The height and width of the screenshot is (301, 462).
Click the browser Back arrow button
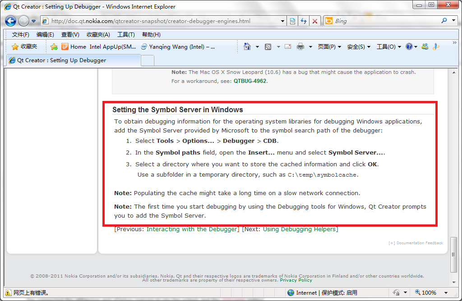pos(11,21)
